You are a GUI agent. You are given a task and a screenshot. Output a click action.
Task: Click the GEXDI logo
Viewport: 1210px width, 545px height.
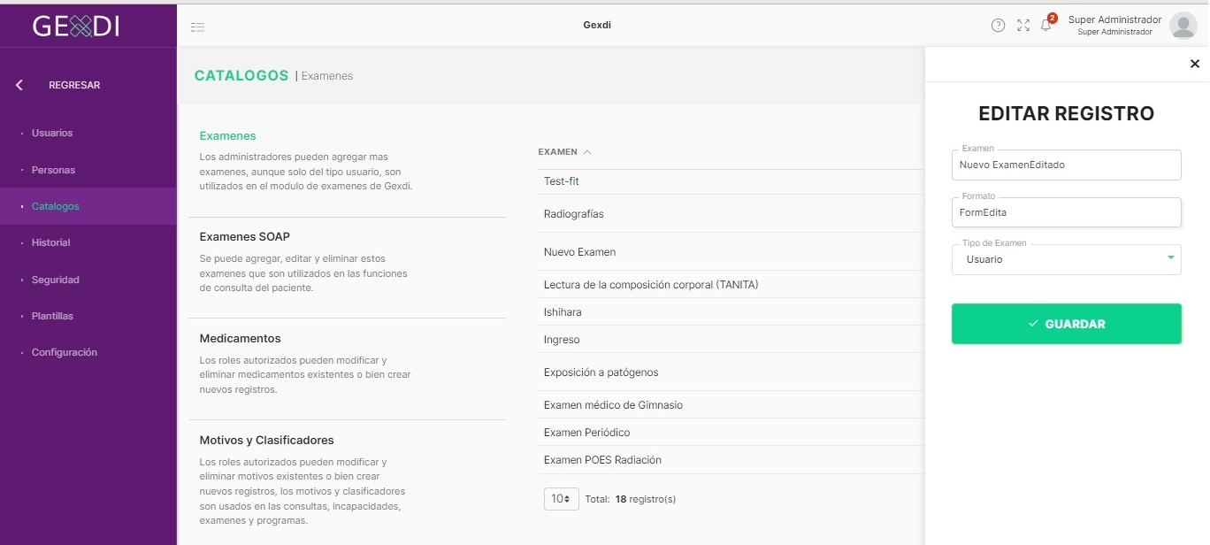pyautogui.click(x=76, y=27)
